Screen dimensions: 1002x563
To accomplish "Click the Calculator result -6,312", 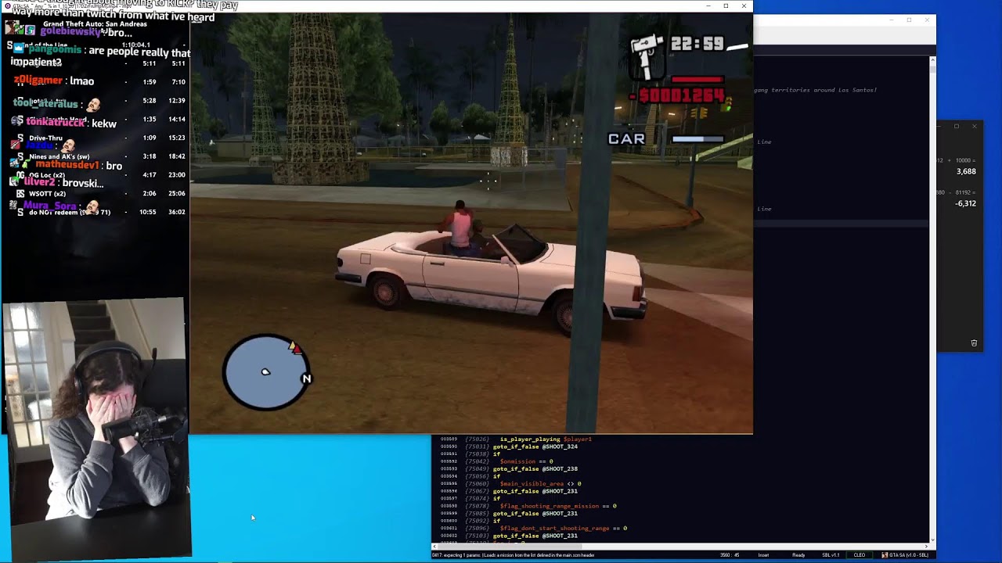I will (965, 203).
